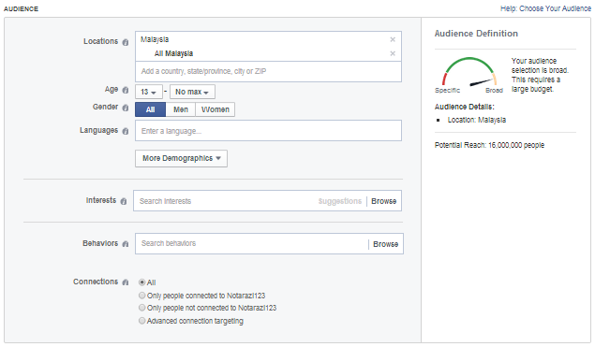Open the minimum age 13 dropdown
The image size is (595, 347).
tap(149, 92)
